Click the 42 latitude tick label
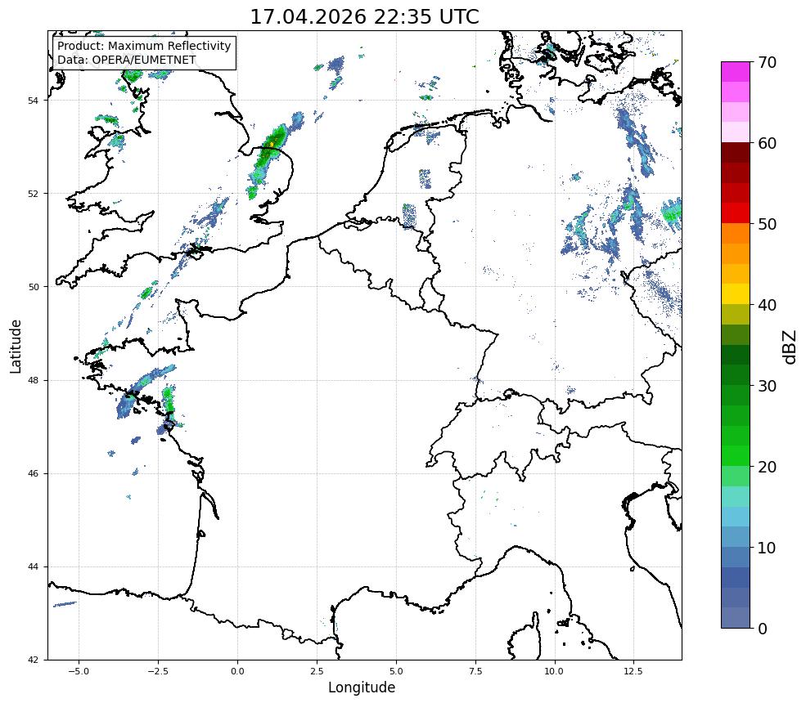Image resolution: width=806 pixels, height=703 pixels. (x=33, y=660)
